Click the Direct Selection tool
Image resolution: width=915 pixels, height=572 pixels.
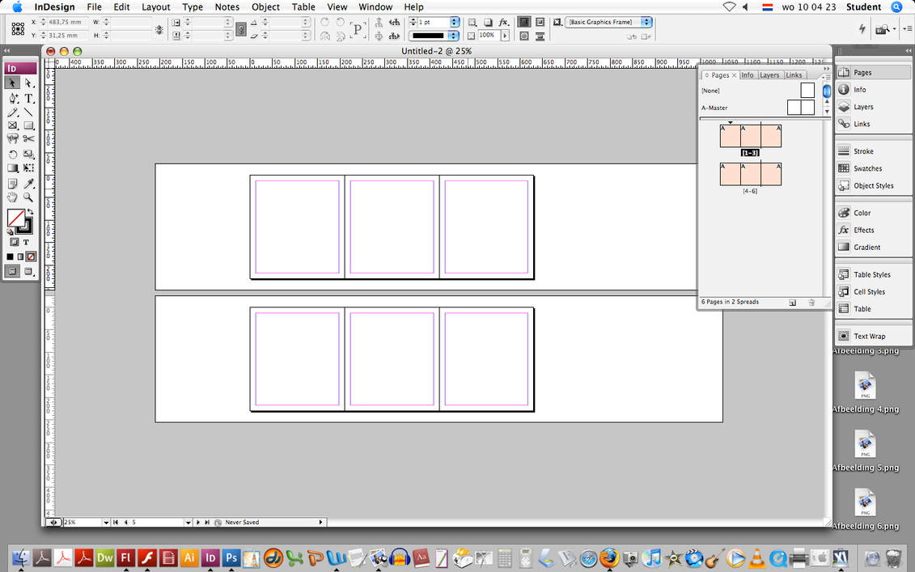pyautogui.click(x=29, y=83)
